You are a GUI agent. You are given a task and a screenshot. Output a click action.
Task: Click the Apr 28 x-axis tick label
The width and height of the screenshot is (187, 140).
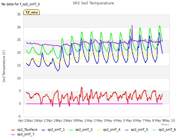pyautogui.click(x=52, y=120)
